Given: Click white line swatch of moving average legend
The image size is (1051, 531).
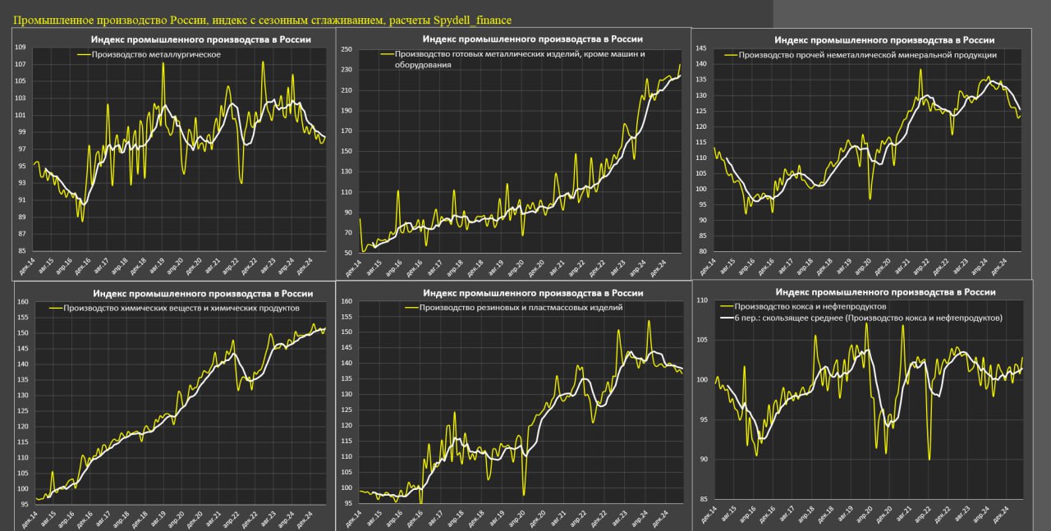Looking at the screenshot, I should [x=726, y=318].
